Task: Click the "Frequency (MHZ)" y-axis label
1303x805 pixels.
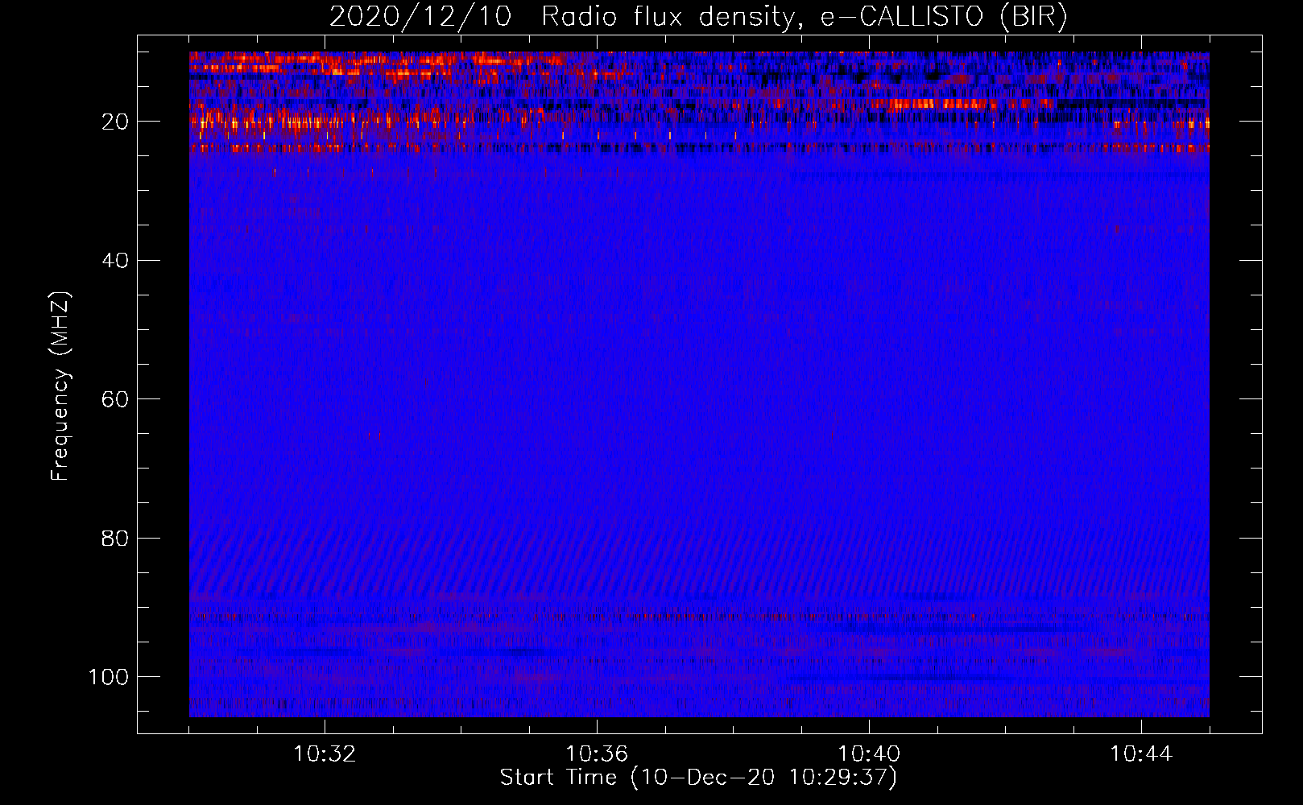Action: pos(60,386)
